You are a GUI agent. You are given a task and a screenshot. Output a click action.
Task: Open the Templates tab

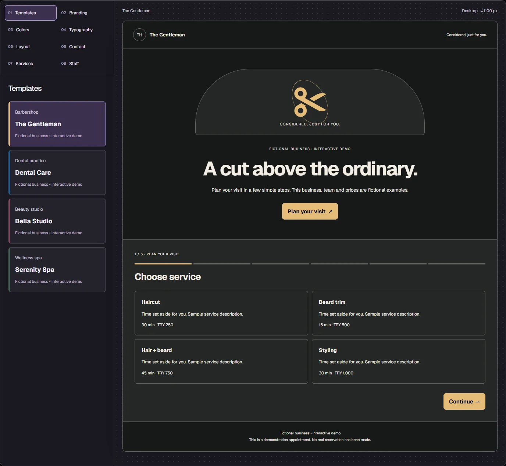[31, 13]
